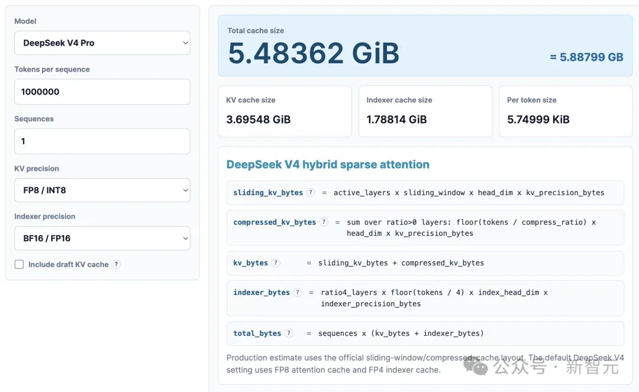Click help icon for draft KV cache

[x=116, y=264]
